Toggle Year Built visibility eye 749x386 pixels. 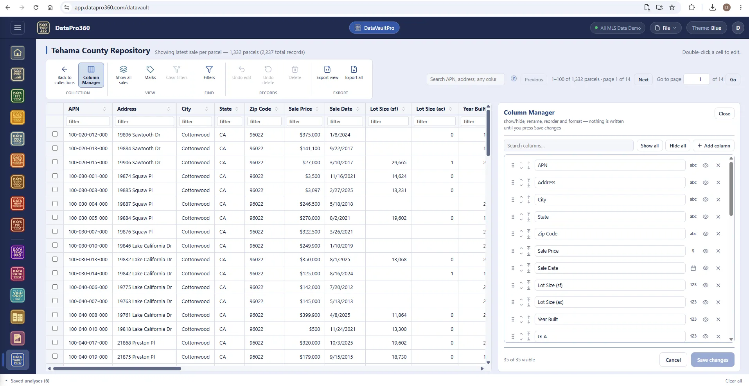click(706, 319)
